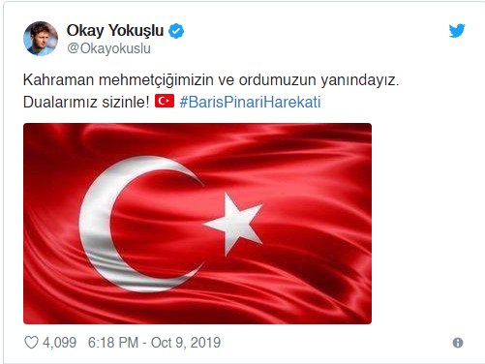Click the blue verified badge

tap(176, 31)
